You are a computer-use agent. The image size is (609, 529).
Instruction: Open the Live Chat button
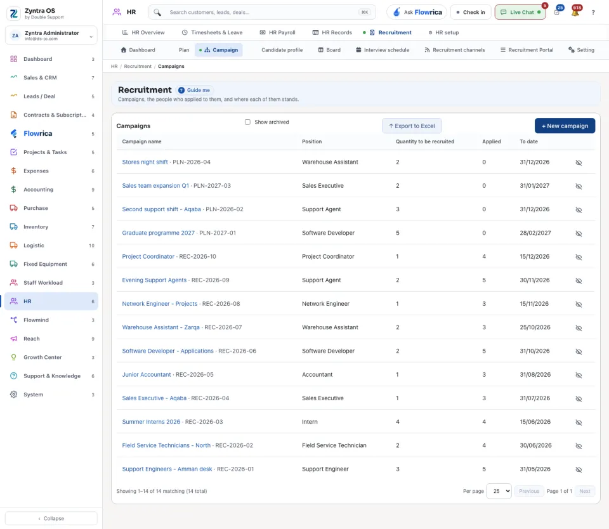coord(520,13)
